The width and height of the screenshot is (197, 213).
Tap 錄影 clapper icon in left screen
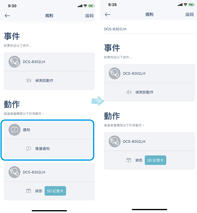(28, 191)
